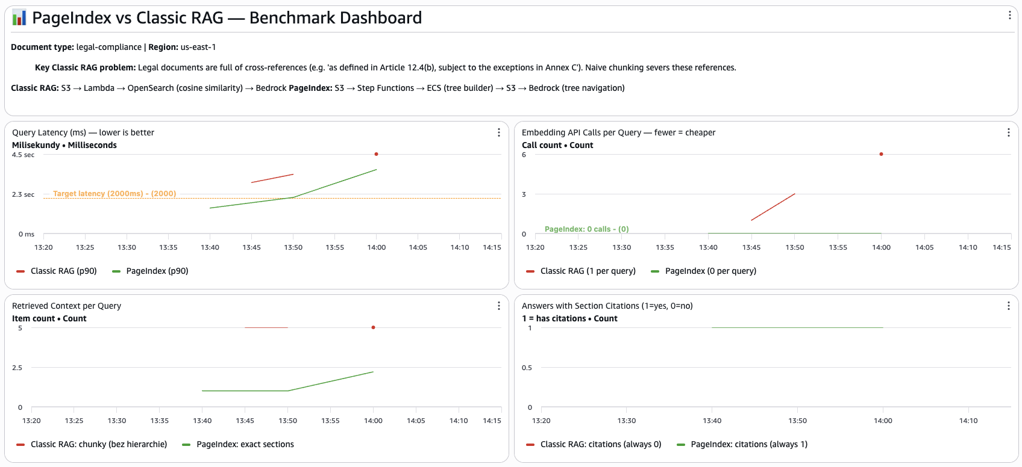Click the Key Classic RAG problem paragraph
This screenshot has height=467, width=1022.
386,67
